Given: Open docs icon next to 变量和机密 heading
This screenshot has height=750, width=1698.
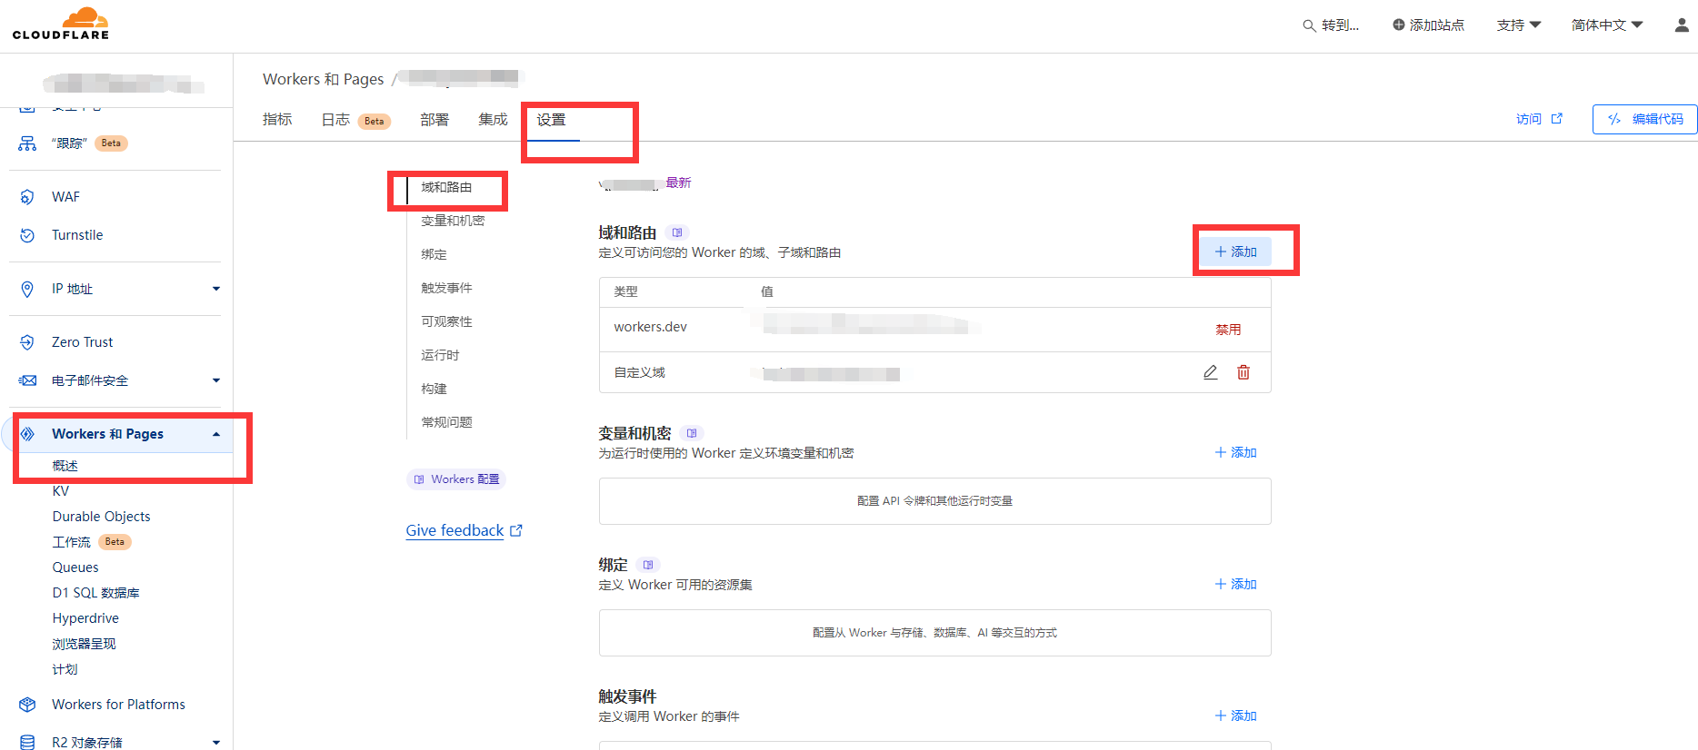Looking at the screenshot, I should (692, 433).
